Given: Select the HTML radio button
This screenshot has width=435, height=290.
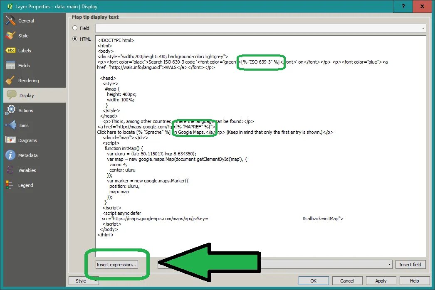Looking at the screenshot, I should click(x=75, y=39).
